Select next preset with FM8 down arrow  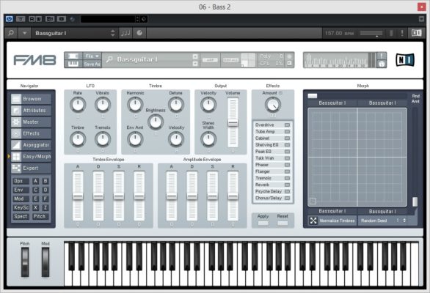point(195,64)
